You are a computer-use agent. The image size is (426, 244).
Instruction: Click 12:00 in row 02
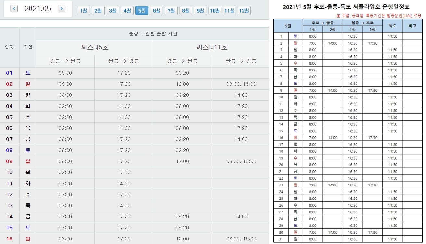[182, 84]
